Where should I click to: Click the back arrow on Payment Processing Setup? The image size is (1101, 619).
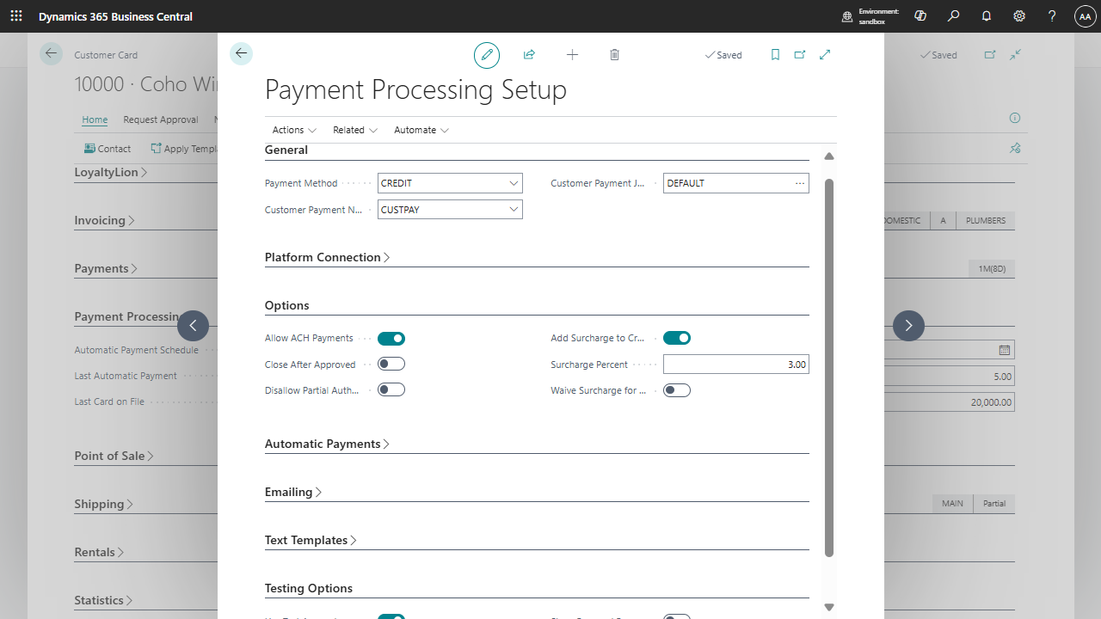tap(241, 52)
